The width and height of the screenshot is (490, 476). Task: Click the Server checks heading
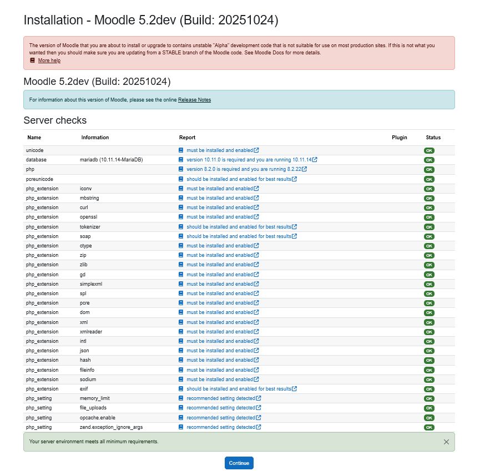click(x=55, y=120)
